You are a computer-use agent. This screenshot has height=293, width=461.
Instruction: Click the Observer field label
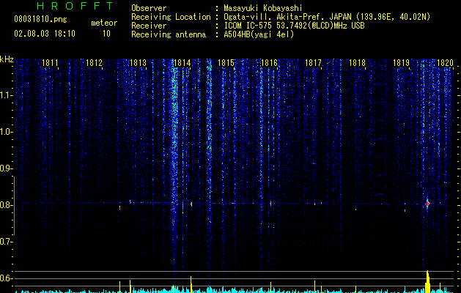click(x=149, y=8)
